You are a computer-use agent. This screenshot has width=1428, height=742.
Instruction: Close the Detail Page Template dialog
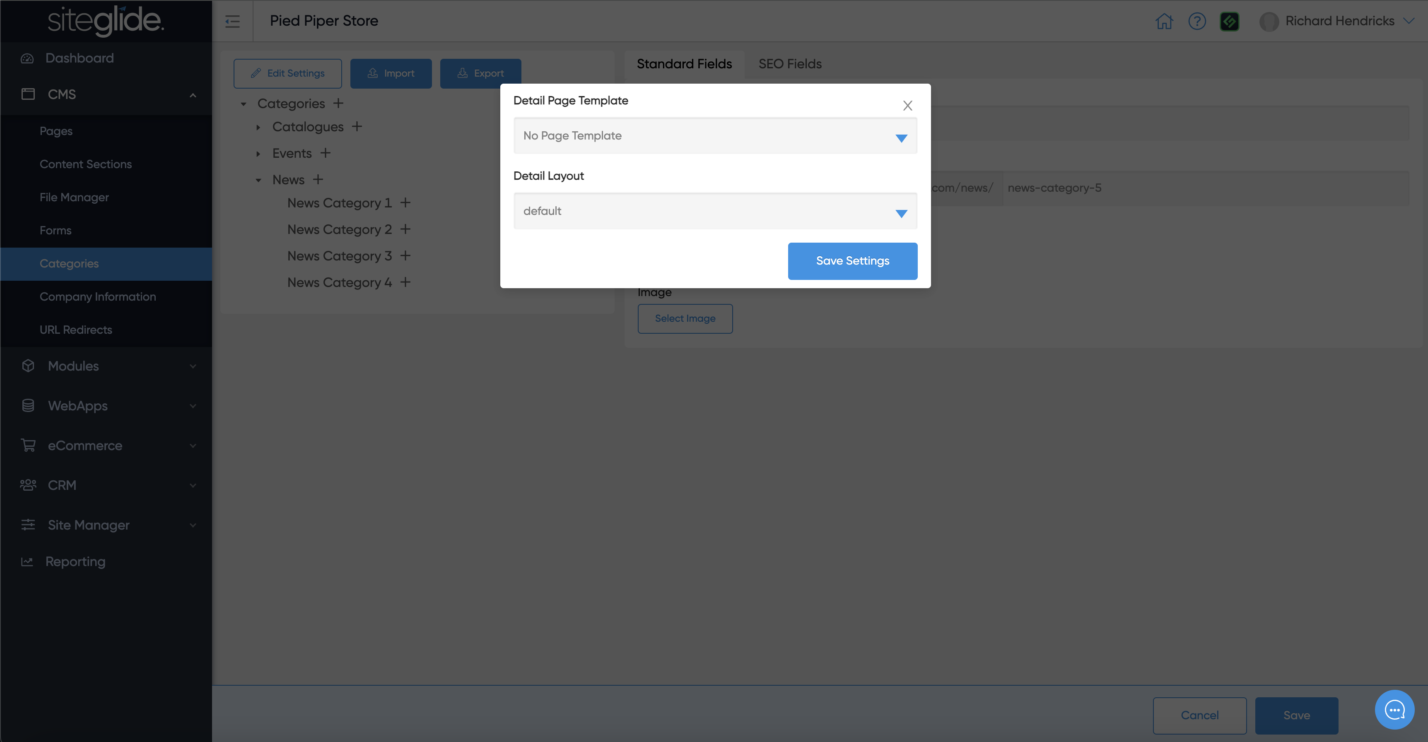tap(907, 105)
